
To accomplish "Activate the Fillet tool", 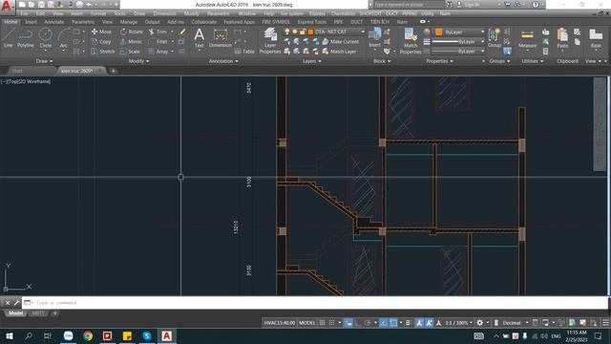I will click(158, 41).
